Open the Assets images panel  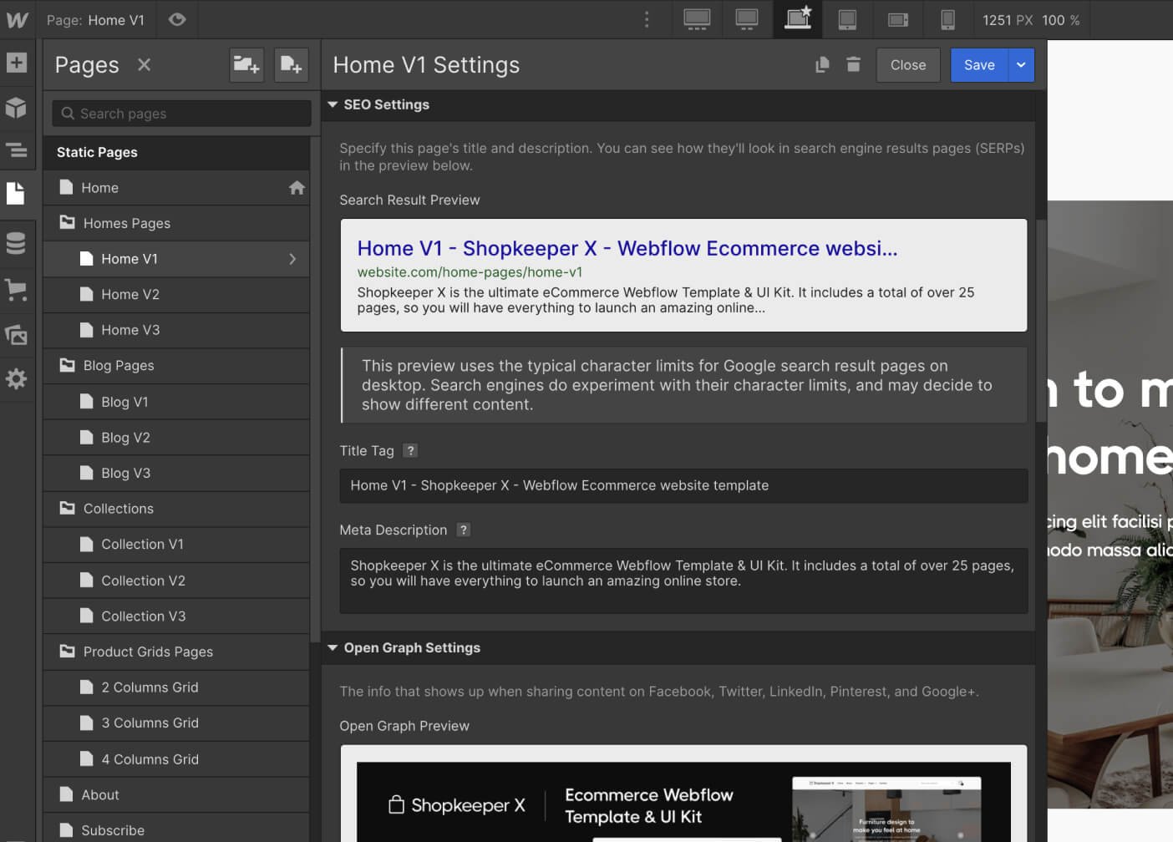16,335
